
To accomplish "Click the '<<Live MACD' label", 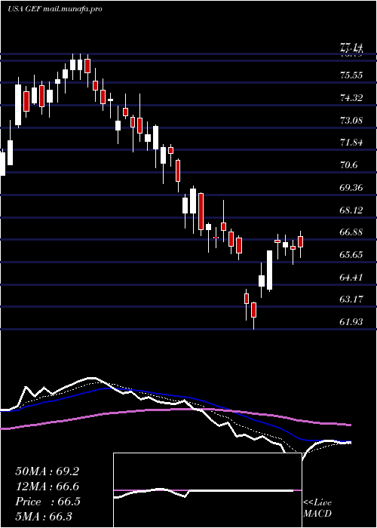I will 317,508.
